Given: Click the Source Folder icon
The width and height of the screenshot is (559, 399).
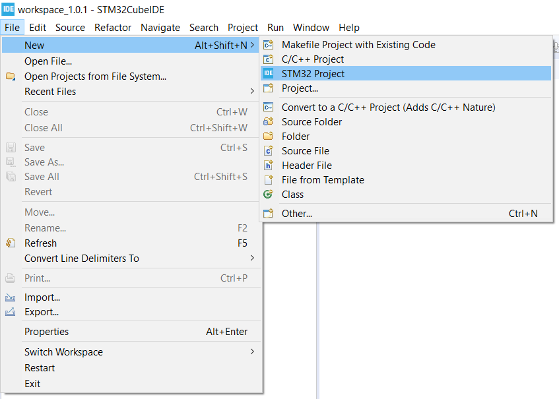Looking at the screenshot, I should (x=268, y=122).
